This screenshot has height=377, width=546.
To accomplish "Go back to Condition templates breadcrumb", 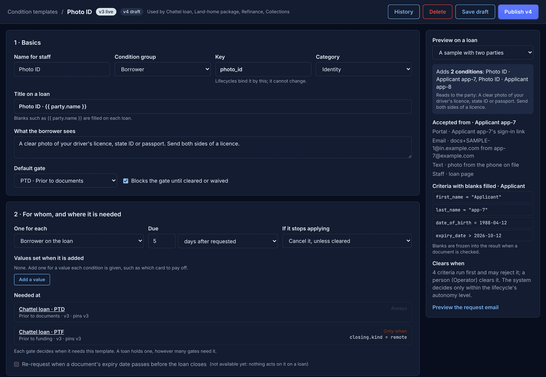I will (32, 12).
